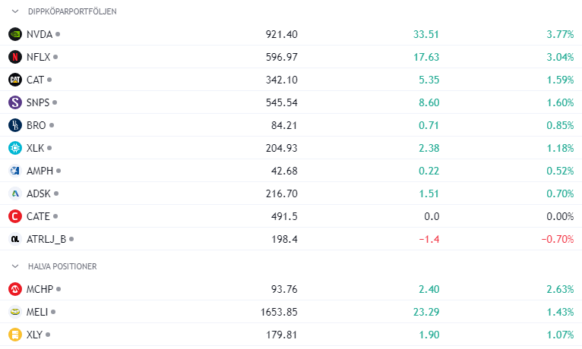Click the NVDA Nvidia logo icon

(x=15, y=34)
